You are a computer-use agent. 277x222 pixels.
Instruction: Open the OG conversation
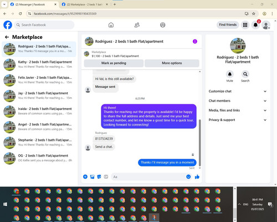click(x=39, y=158)
